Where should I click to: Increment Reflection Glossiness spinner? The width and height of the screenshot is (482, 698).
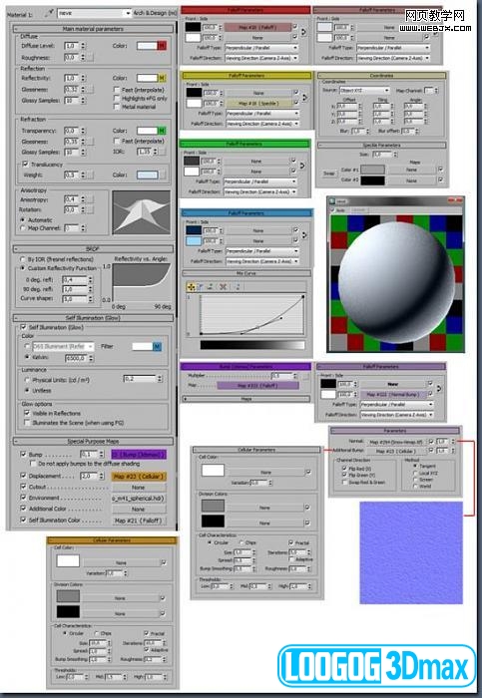click(83, 88)
